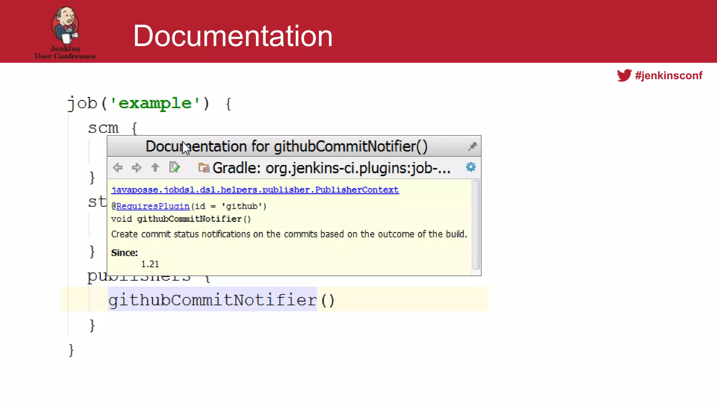Screen dimensions: 717x403
Task: Click the highlighted githubCommitNotifier call in code
Action: point(213,300)
